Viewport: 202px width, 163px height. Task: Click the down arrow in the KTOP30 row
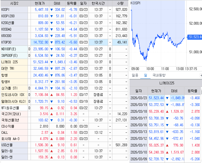tap(51, 42)
